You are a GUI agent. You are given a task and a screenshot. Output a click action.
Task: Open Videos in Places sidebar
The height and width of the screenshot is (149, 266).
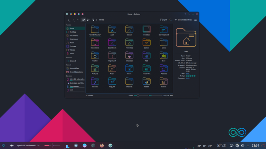tap(75, 50)
